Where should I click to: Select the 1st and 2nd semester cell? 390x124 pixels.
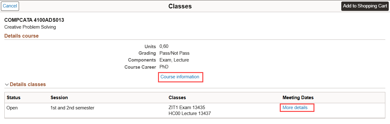(x=72, y=108)
